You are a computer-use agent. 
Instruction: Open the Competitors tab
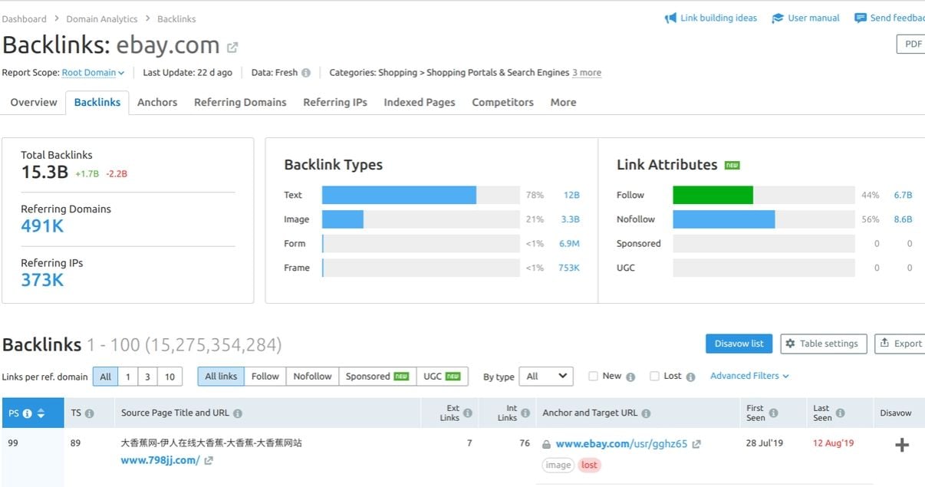(x=502, y=102)
